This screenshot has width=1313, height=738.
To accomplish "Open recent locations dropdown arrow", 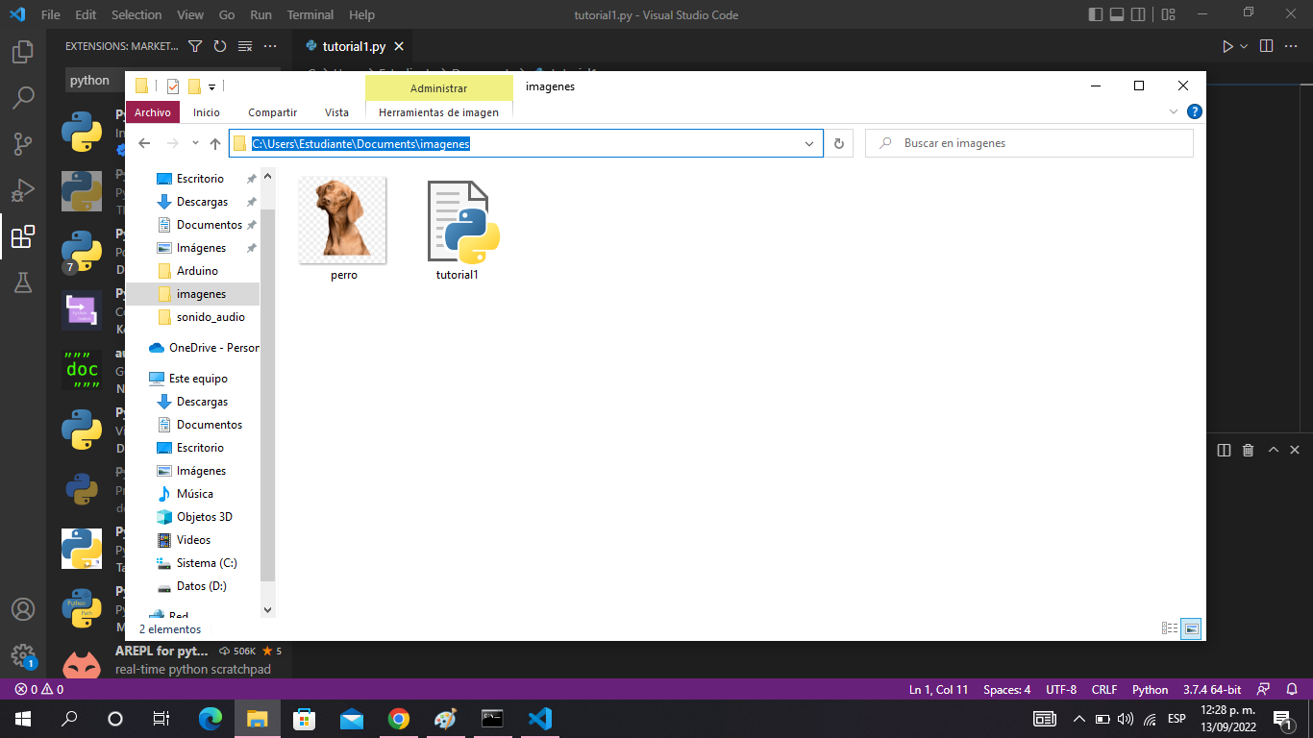I will pyautogui.click(x=195, y=143).
